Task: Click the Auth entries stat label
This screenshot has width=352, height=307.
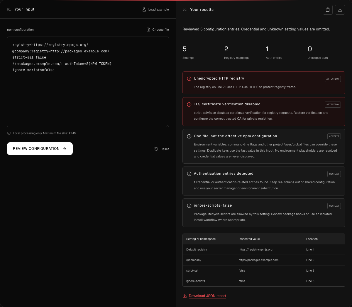Action: point(274,58)
